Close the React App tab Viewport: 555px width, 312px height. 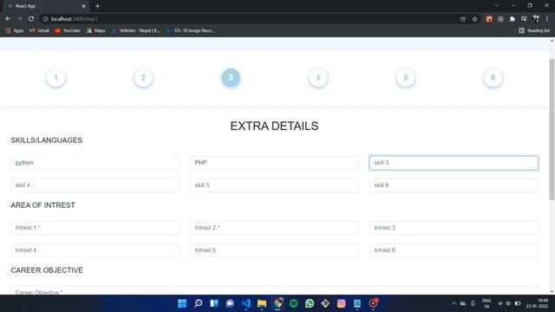[84, 6]
